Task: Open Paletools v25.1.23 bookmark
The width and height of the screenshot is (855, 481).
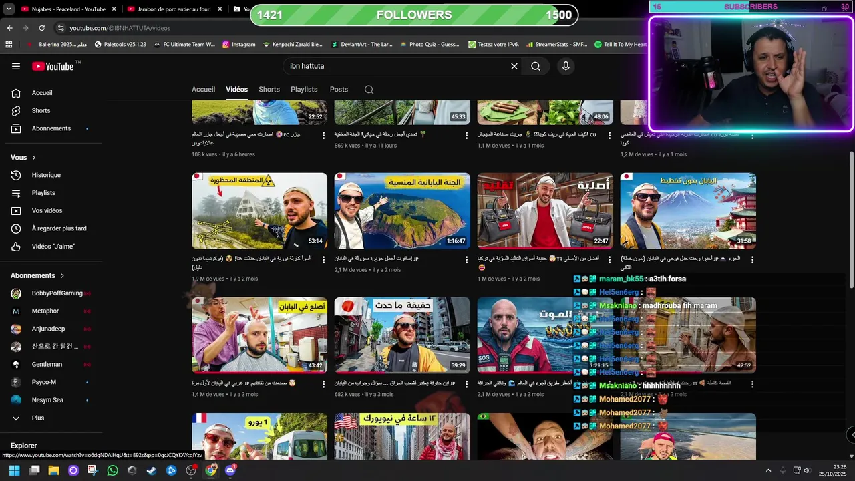Action: point(120,45)
